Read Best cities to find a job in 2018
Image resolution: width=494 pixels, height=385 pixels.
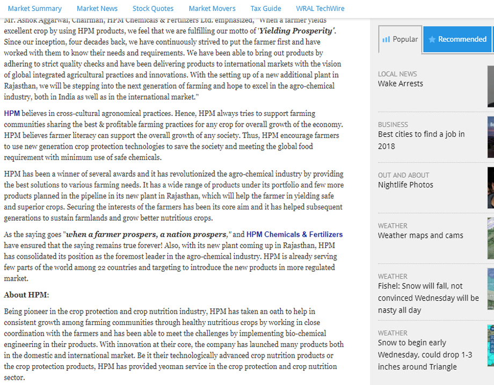point(421,140)
